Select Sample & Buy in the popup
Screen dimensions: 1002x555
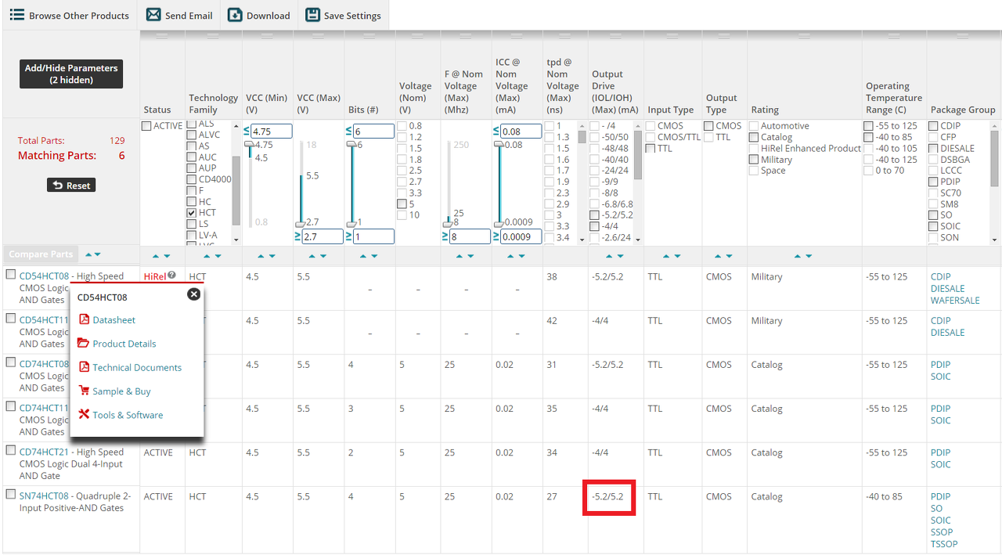[121, 391]
